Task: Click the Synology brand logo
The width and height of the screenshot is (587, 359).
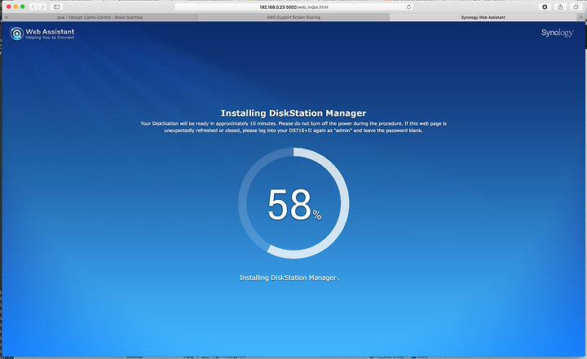Action: (x=558, y=33)
